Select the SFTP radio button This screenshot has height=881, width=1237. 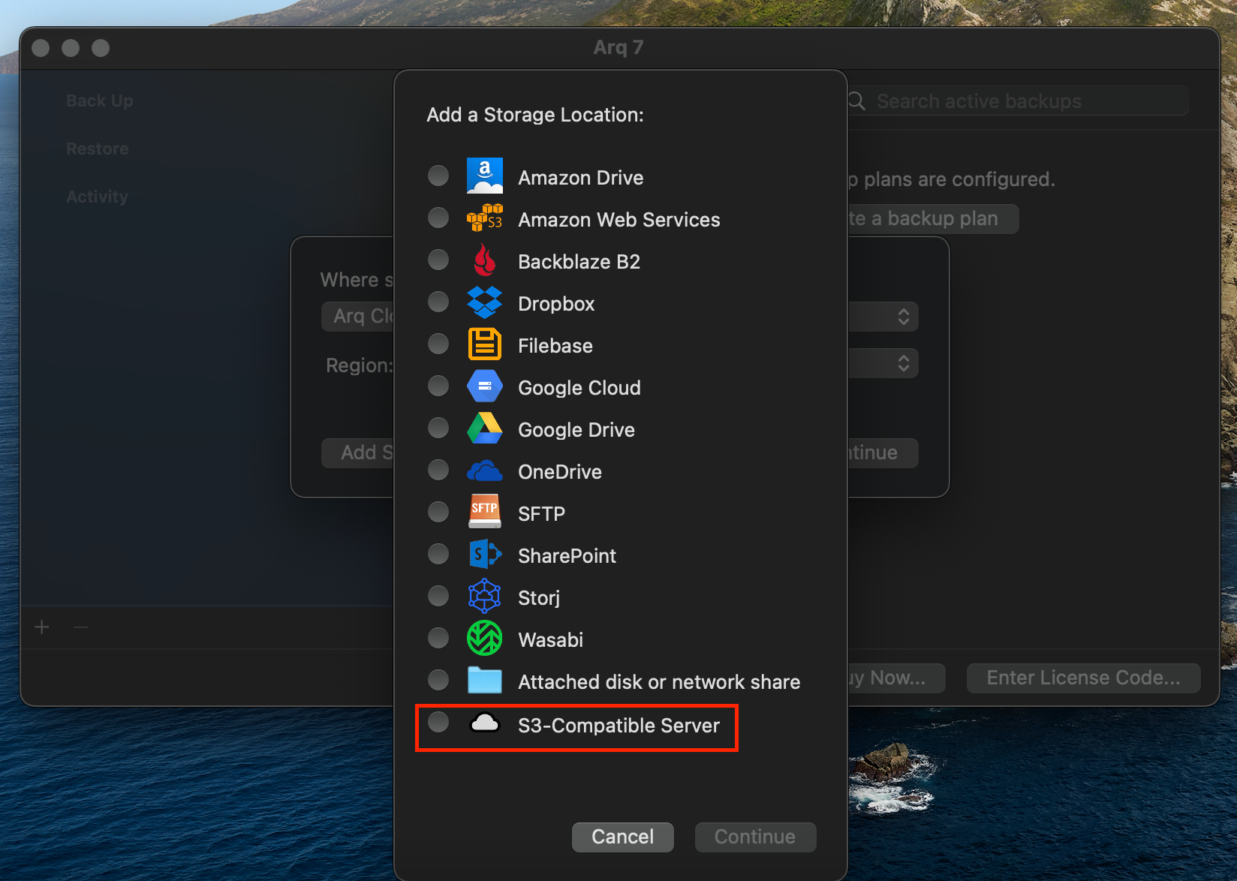(438, 512)
